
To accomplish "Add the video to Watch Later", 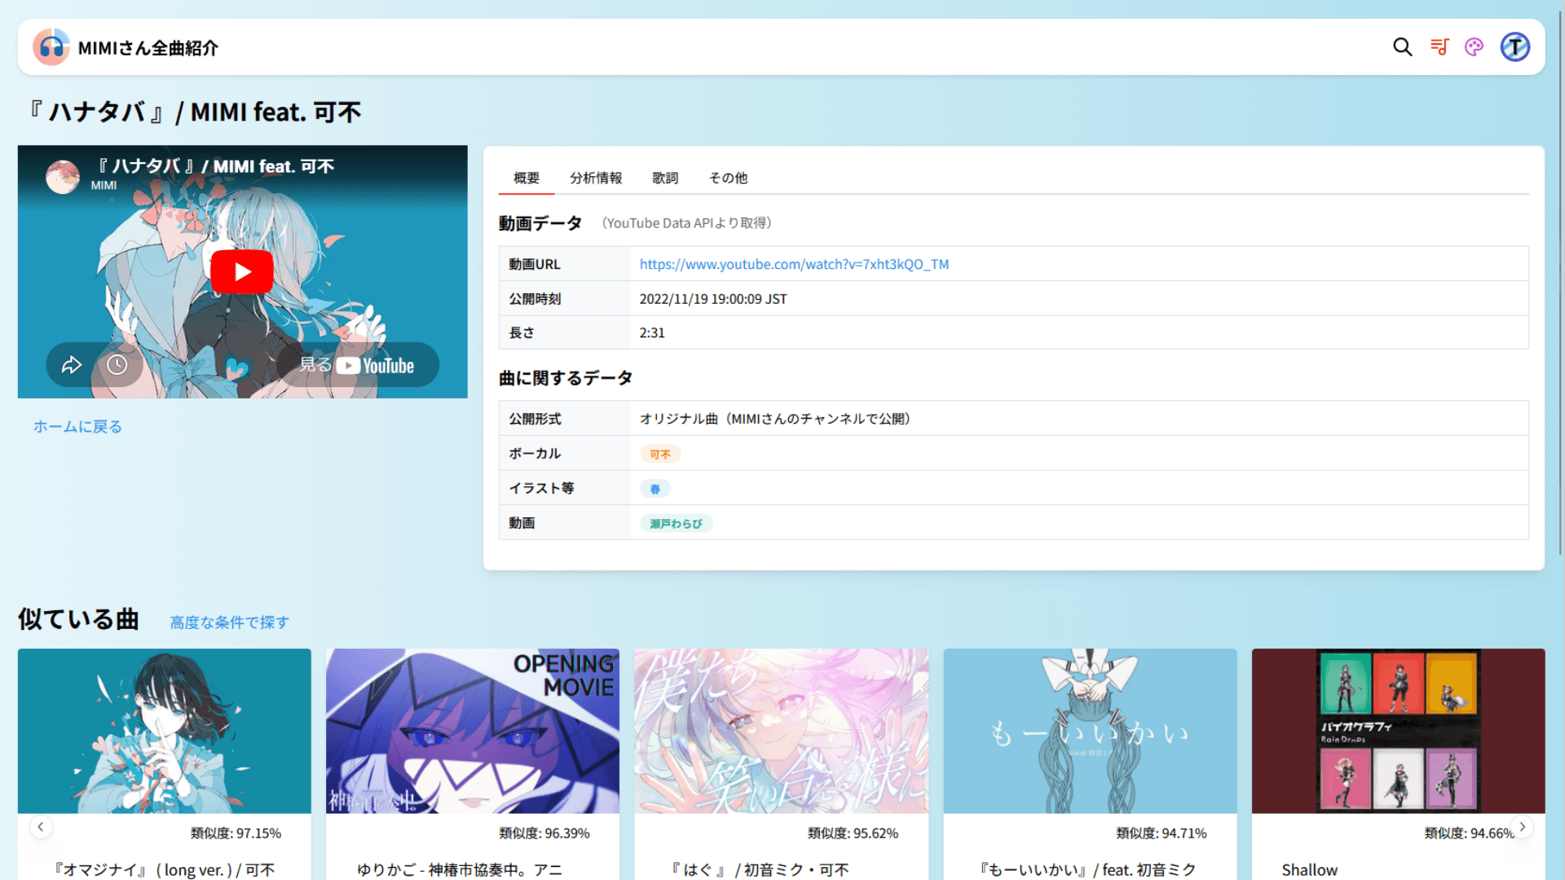I will click(118, 365).
